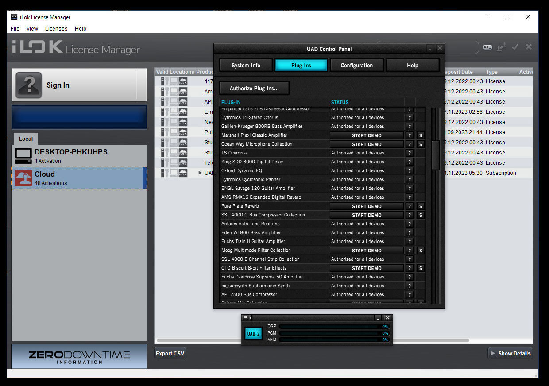
Task: Click the redeem activation code icon in iLok toolbar
Action: tap(487, 47)
